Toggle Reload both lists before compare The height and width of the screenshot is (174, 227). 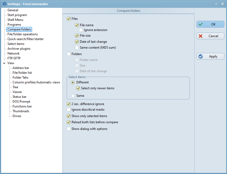click(x=69, y=122)
